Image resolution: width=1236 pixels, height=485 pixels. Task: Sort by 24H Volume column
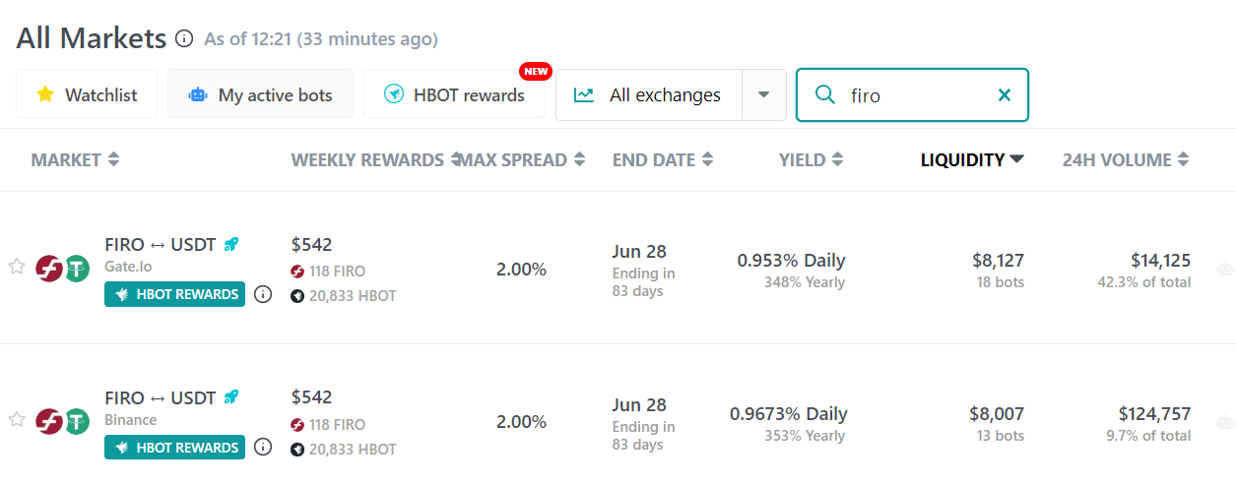click(x=1126, y=159)
